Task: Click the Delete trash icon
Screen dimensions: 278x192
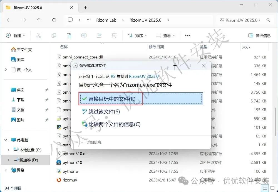Action: coord(114,35)
